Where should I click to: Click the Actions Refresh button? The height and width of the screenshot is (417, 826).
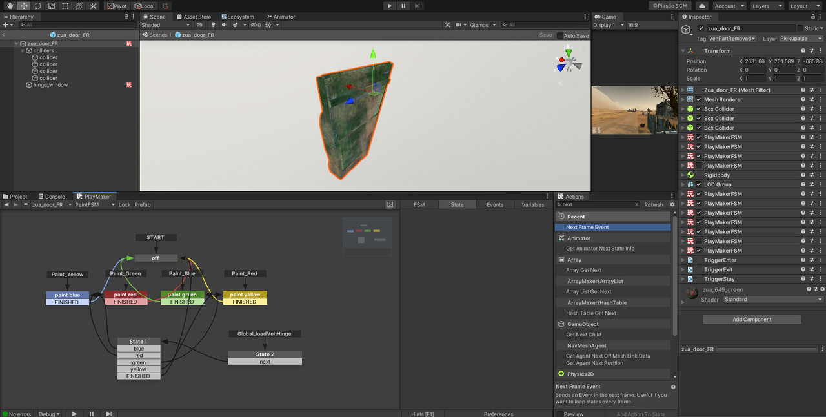point(654,204)
